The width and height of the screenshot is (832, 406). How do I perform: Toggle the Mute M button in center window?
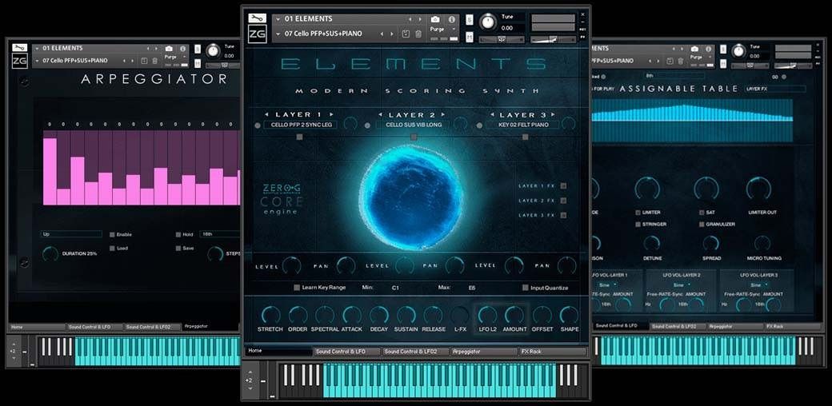pos(469,37)
